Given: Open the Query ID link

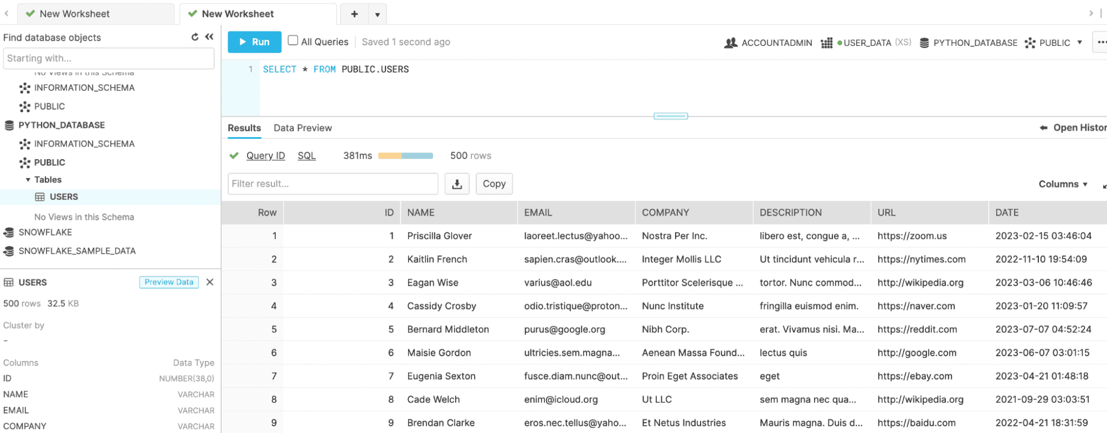Looking at the screenshot, I should pos(266,156).
